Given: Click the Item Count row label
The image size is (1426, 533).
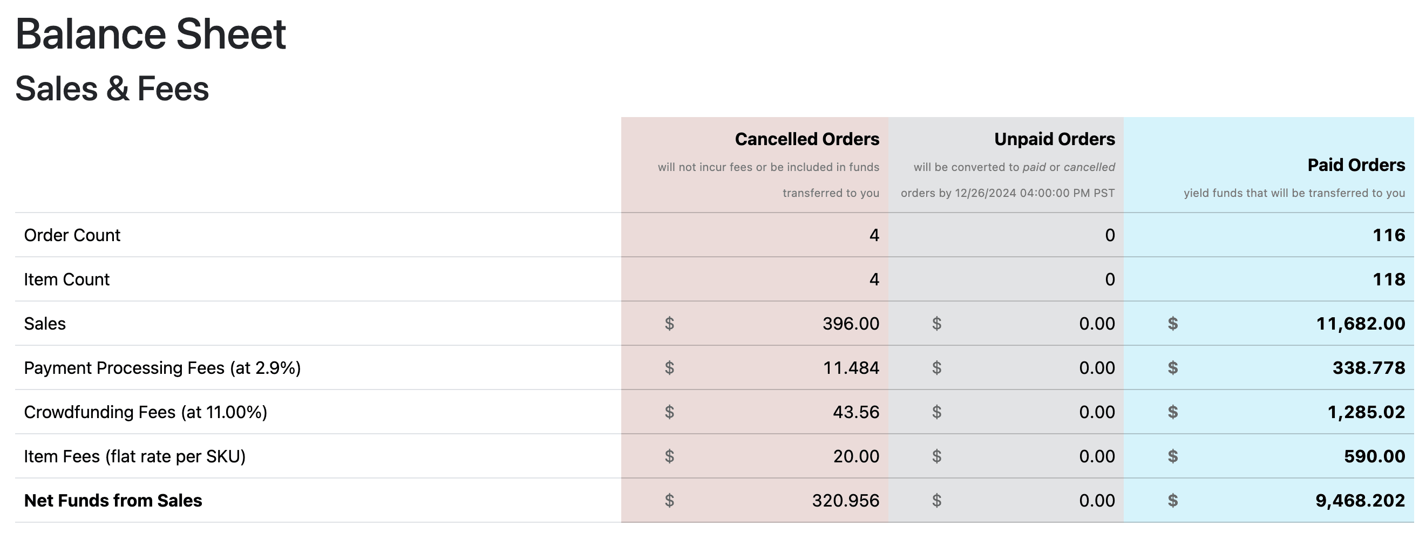Looking at the screenshot, I should (66, 279).
